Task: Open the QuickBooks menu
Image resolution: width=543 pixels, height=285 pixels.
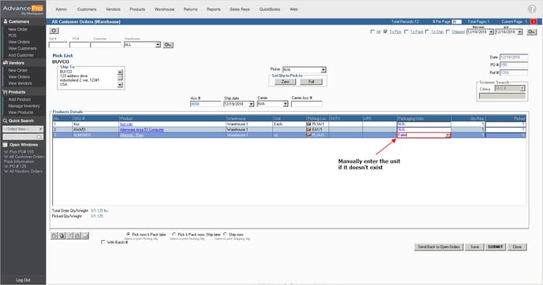Action: 269,9
